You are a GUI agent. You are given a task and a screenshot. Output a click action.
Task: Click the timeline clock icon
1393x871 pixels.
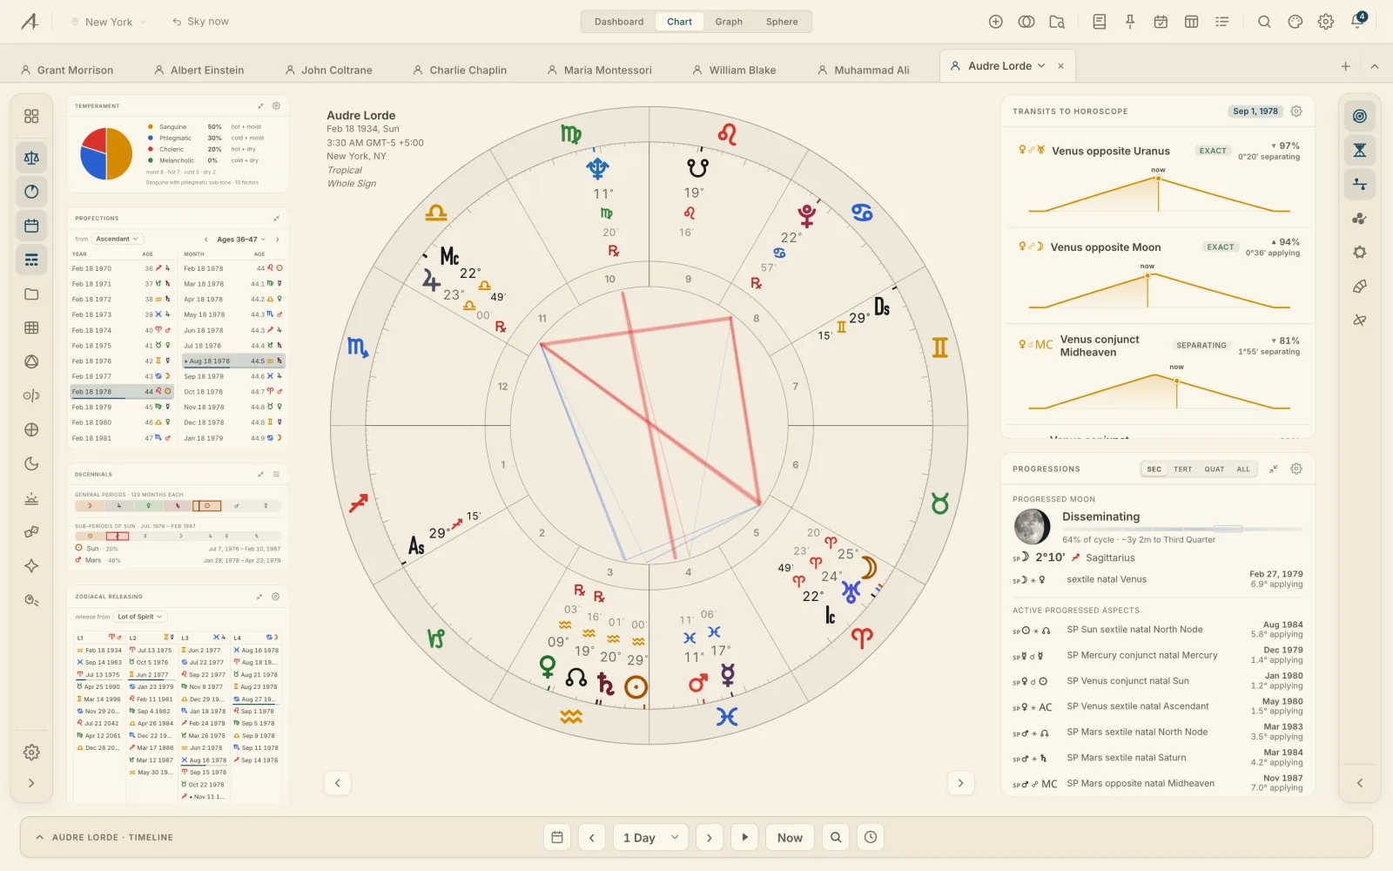tap(871, 837)
